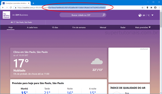The height and width of the screenshot is (94, 162).
Task: Open the Chrome profile avatar icon
Action: pyautogui.click(x=155, y=7)
